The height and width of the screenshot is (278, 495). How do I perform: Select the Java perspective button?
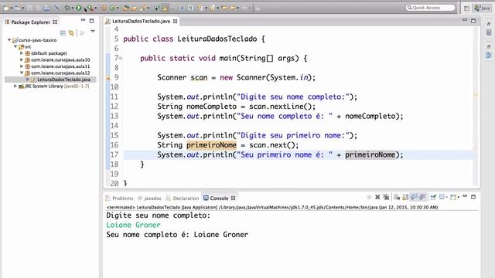pyautogui.click(x=482, y=8)
